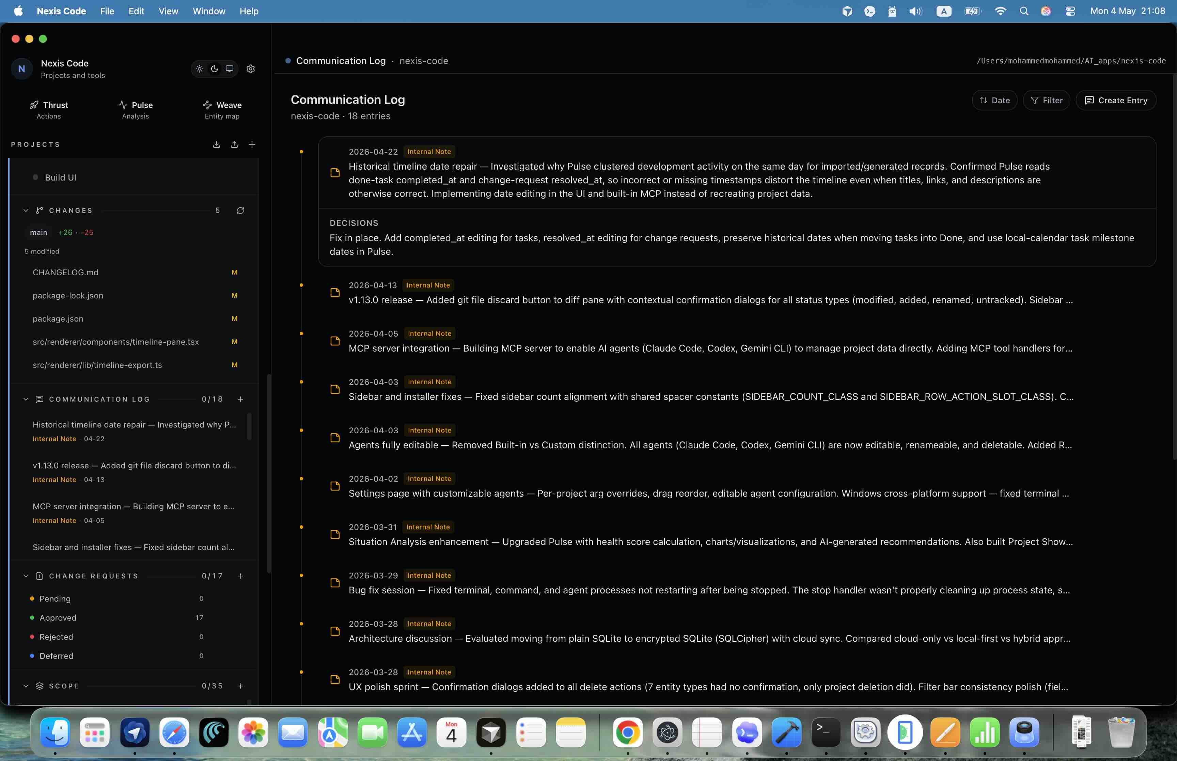
Task: Open Spotlight search in menu bar
Action: 1024,11
